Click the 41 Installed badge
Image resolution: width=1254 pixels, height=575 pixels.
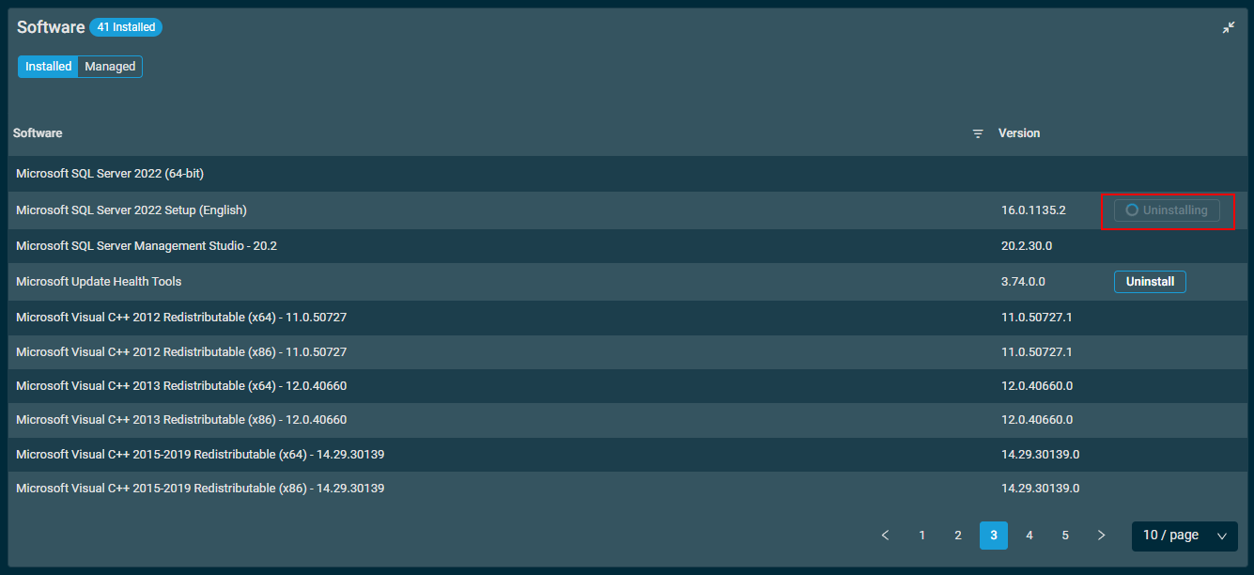tap(126, 27)
